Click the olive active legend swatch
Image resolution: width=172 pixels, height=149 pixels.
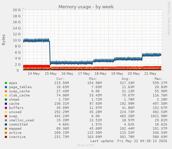[x=6, y=133]
